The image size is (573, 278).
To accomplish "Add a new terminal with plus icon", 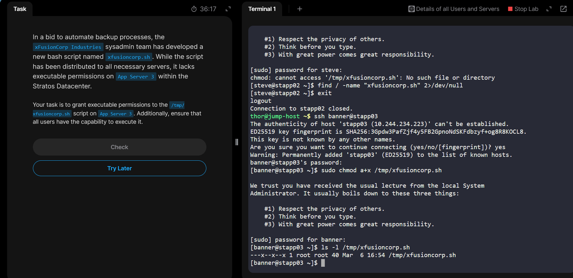I will coord(300,9).
